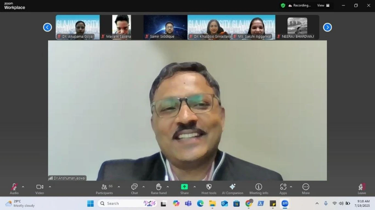Open Host tools shield icon
375x210 pixels.
coord(209,189)
